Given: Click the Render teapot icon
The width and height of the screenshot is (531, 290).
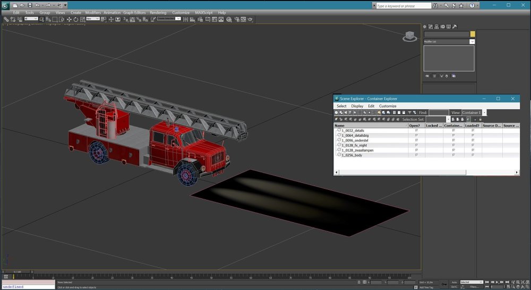Looking at the screenshot, I should point(250,19).
